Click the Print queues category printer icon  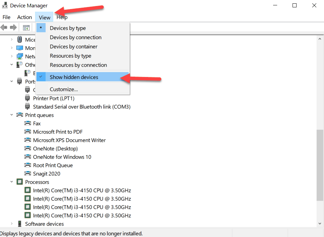click(20, 115)
